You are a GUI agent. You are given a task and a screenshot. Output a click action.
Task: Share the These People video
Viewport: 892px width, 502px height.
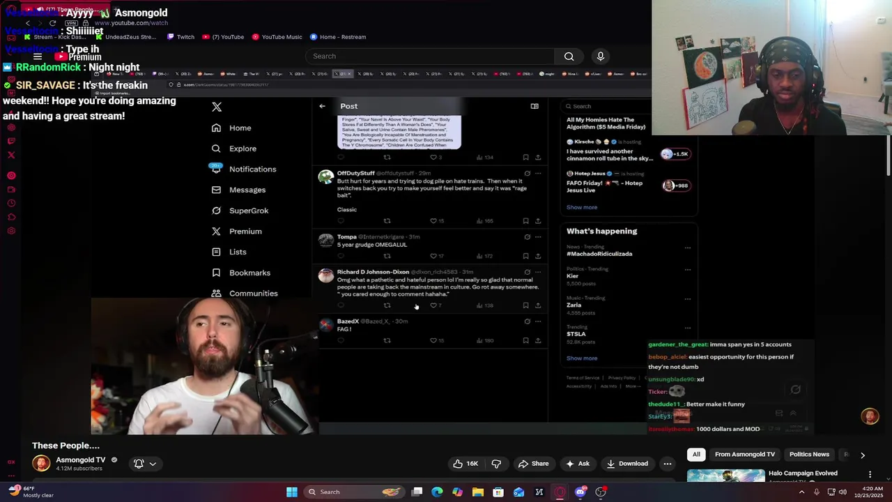[533, 464]
